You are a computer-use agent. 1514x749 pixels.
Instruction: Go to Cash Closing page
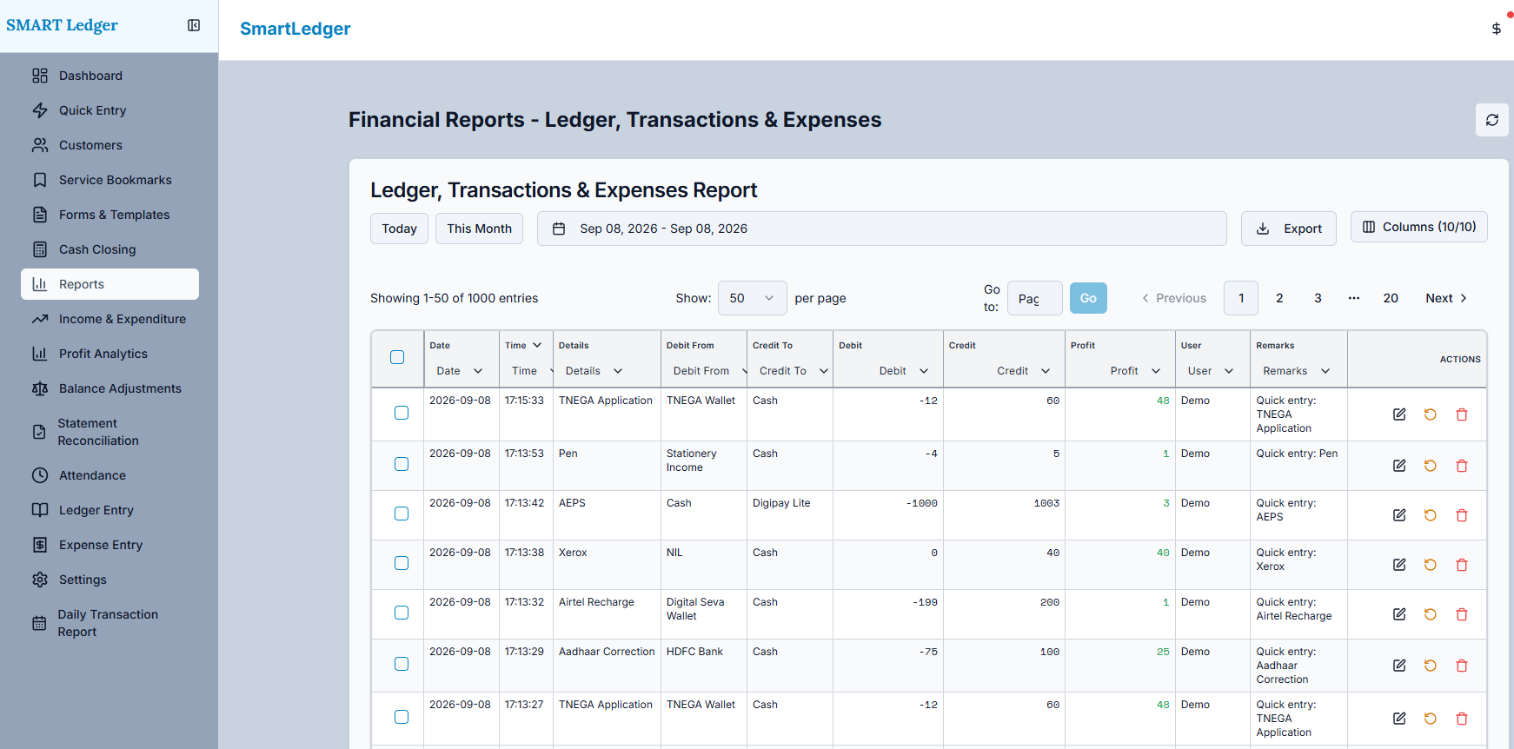[110, 249]
